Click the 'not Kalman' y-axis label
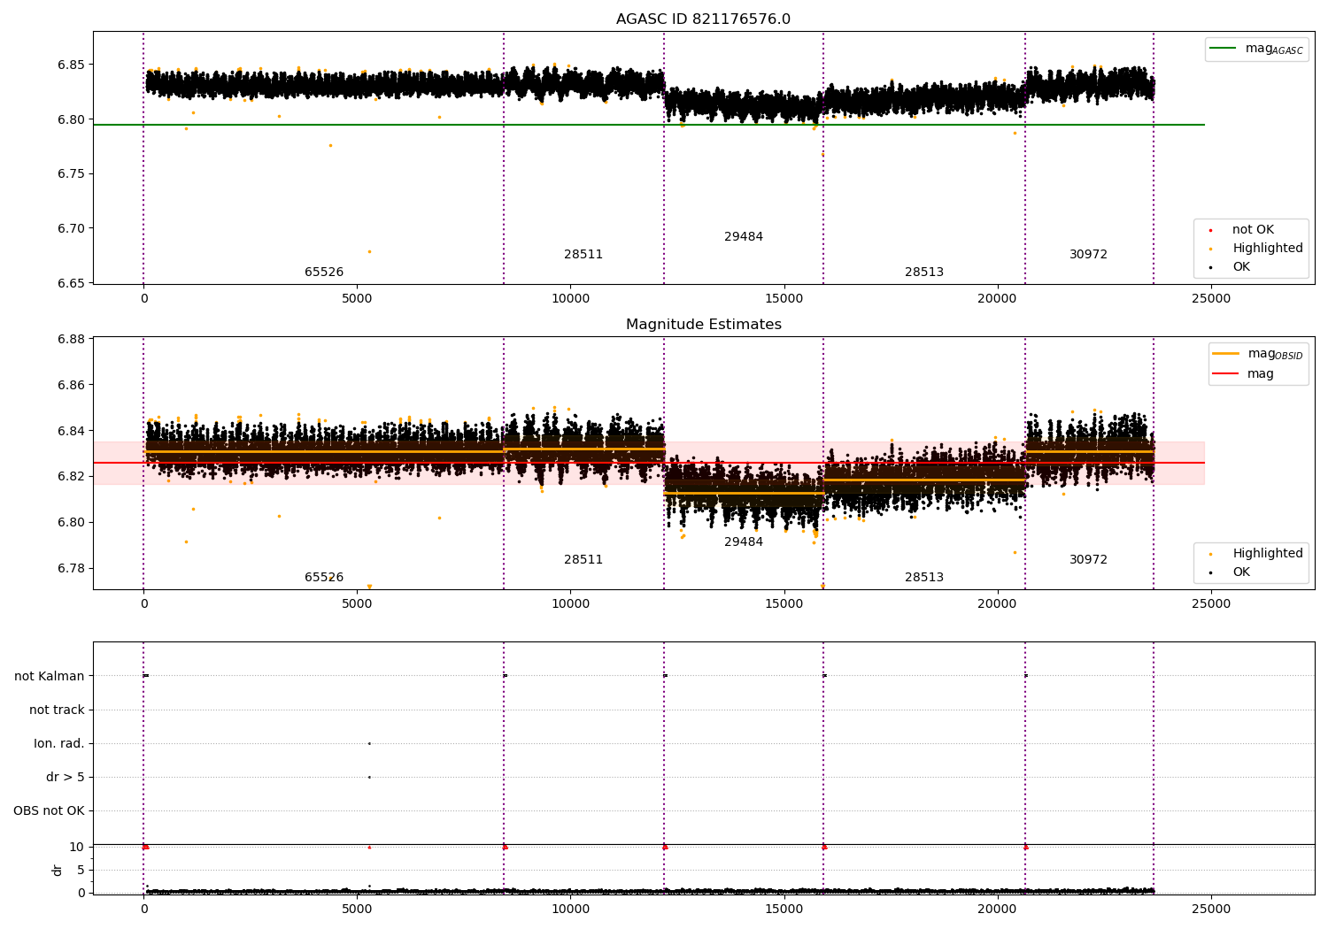The height and width of the screenshot is (929, 1328). pos(50,677)
